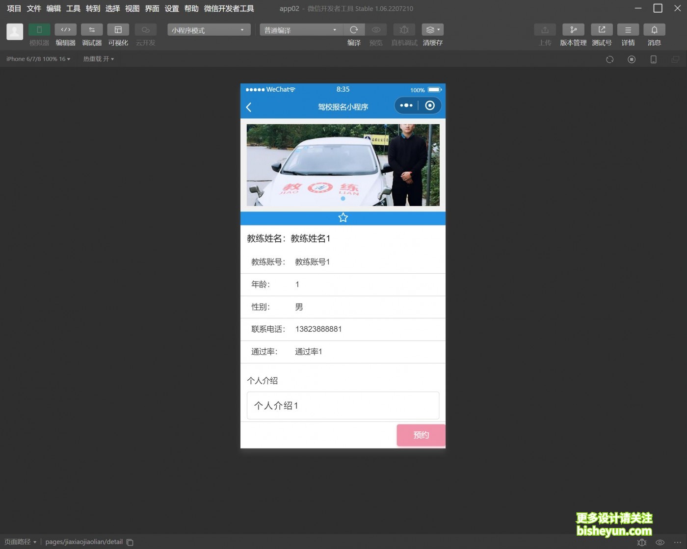This screenshot has height=549, width=687.
Task: Click the 通过率1 value
Action: click(309, 352)
